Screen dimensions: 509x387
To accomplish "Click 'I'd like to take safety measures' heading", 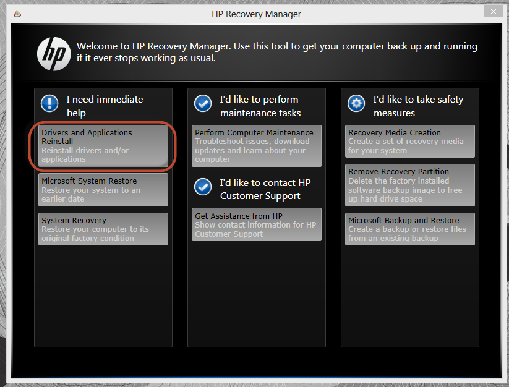I will pyautogui.click(x=418, y=106).
